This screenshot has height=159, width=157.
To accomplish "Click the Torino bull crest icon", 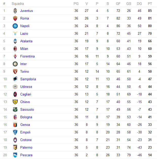I will tap(15, 71).
